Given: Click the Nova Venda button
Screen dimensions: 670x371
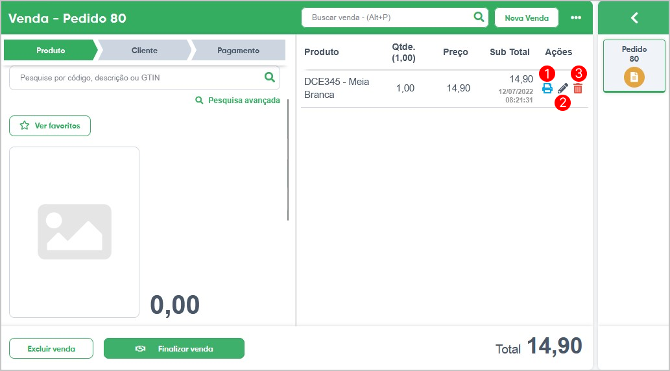Looking at the screenshot, I should 527,18.
